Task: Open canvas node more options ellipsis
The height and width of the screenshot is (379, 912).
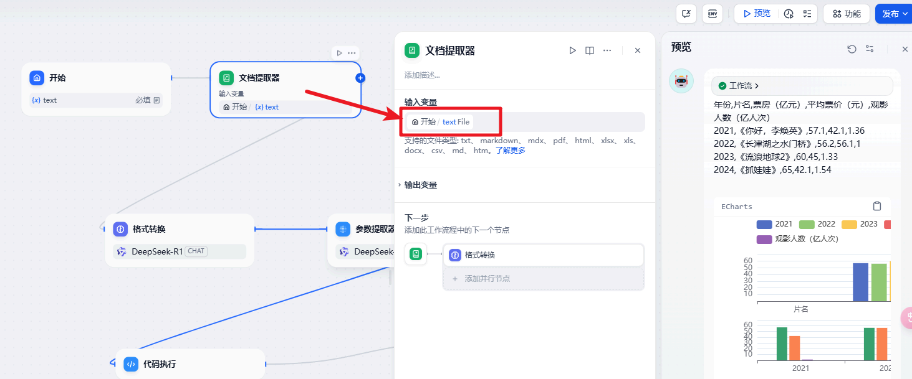Action: click(352, 53)
